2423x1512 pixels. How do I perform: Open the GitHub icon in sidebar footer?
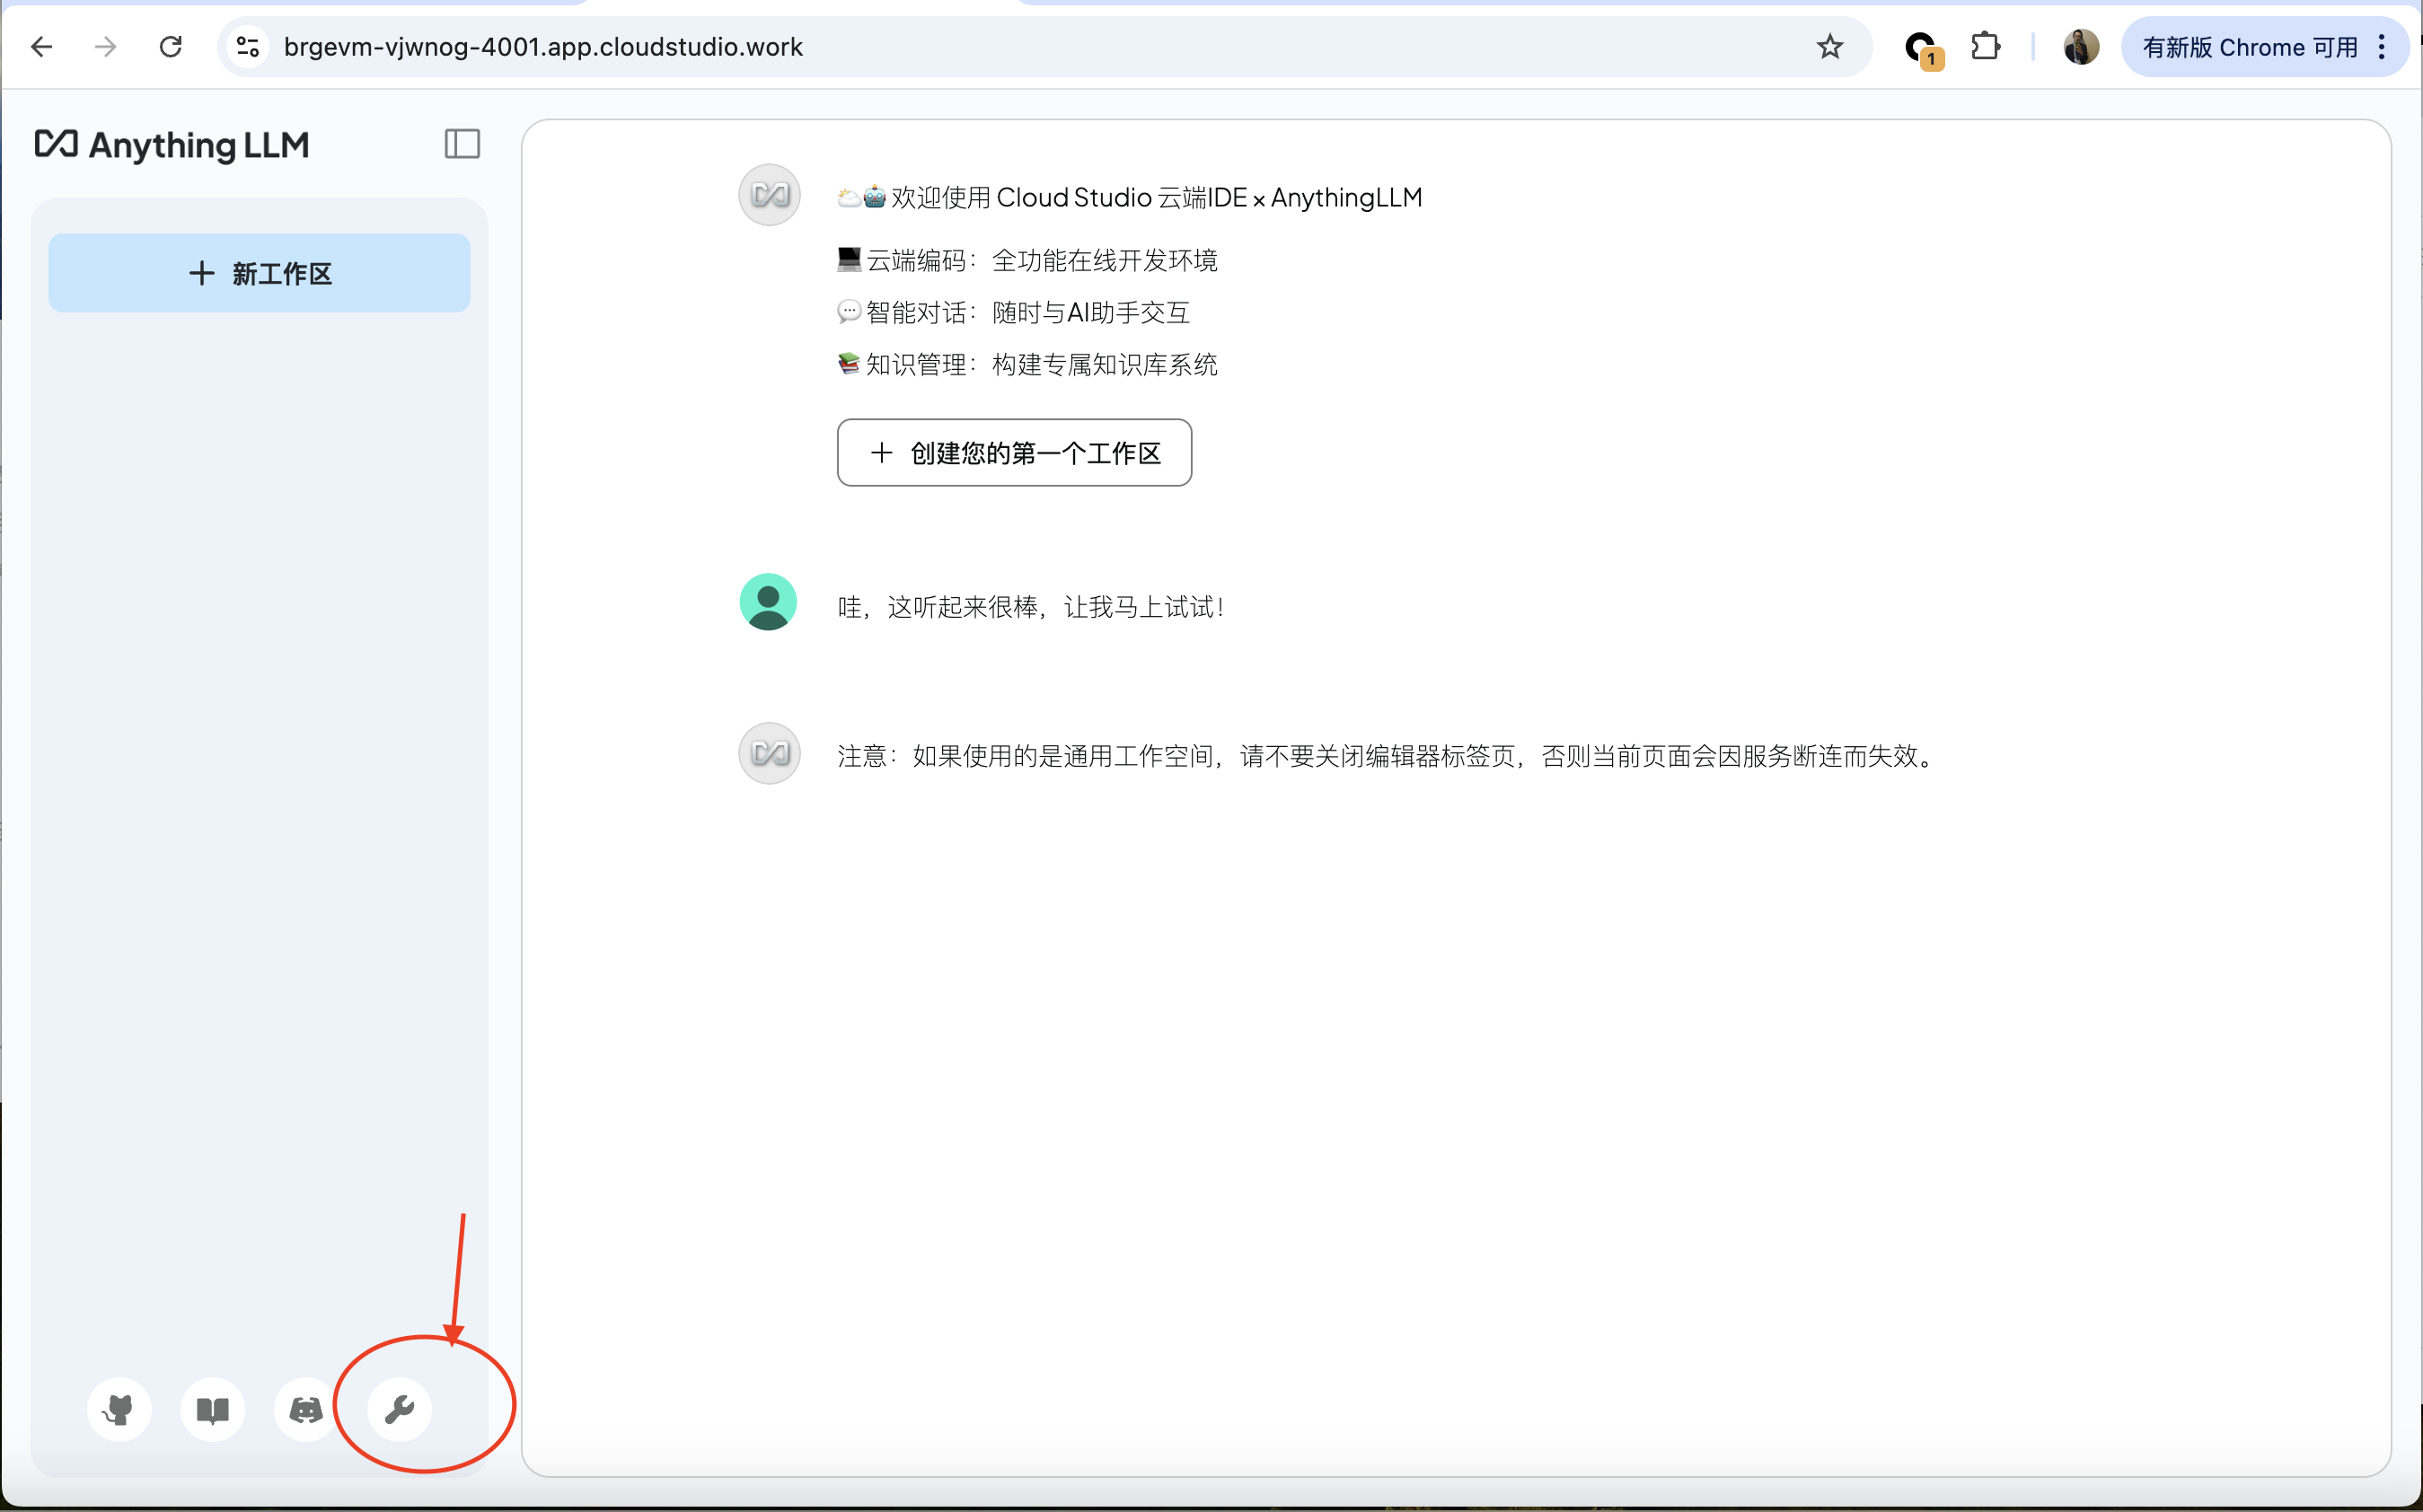coord(119,1409)
